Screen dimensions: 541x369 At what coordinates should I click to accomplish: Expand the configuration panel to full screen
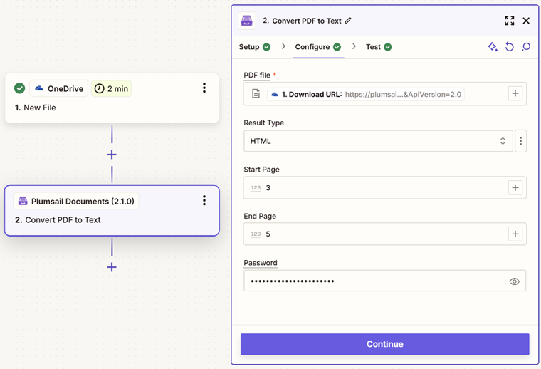(509, 21)
